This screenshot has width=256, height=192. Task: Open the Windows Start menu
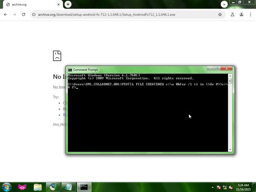pyautogui.click(x=6, y=187)
